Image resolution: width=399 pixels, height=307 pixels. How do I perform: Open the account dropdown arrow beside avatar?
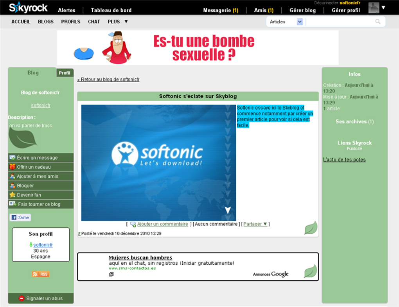point(383,8)
